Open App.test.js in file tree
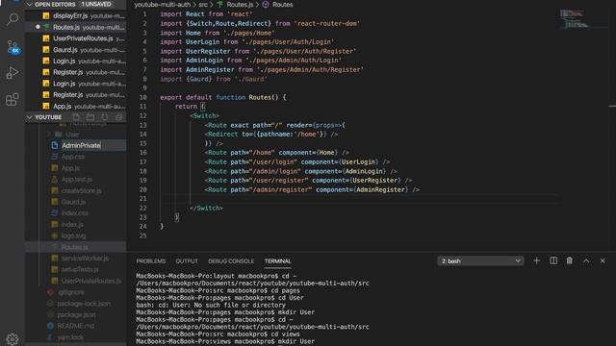 (x=76, y=180)
